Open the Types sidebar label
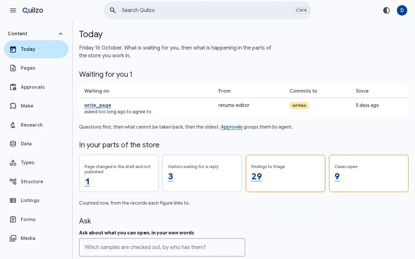Viewport: 415px width, 259px height. 28,163
